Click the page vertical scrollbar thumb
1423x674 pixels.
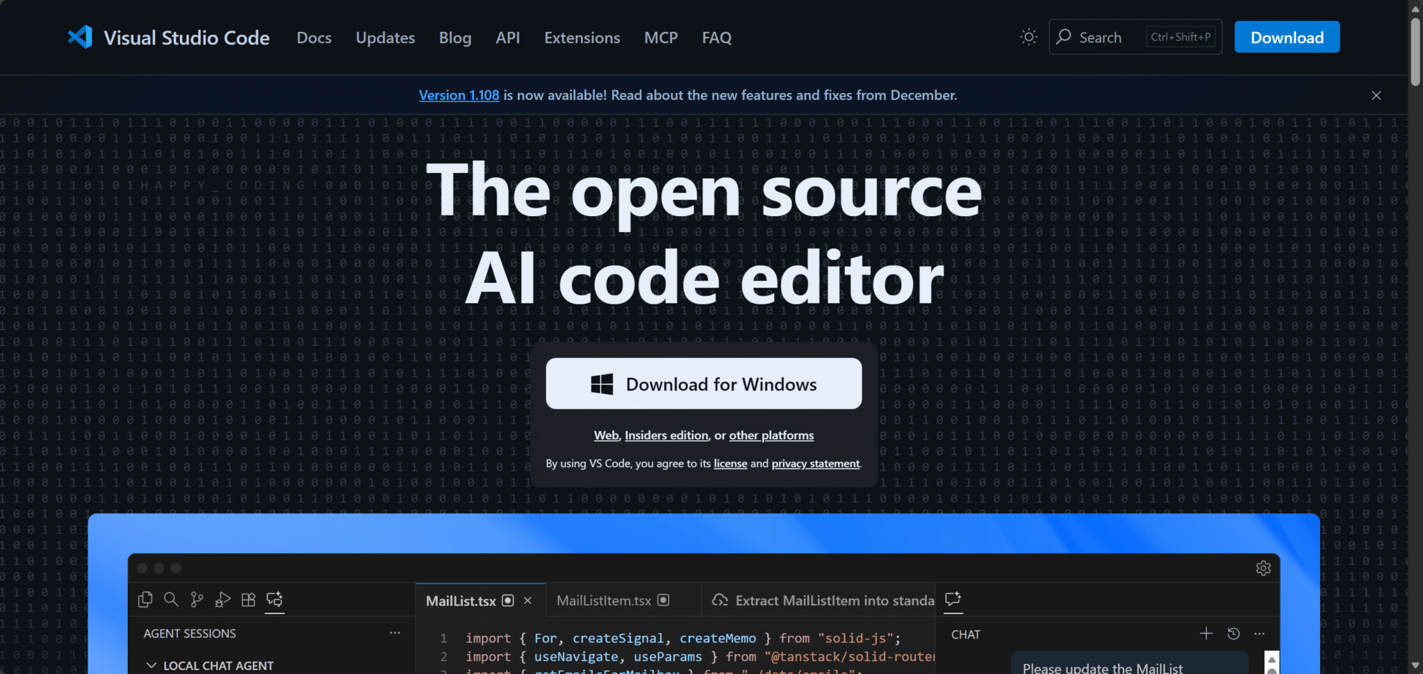pos(1415,52)
